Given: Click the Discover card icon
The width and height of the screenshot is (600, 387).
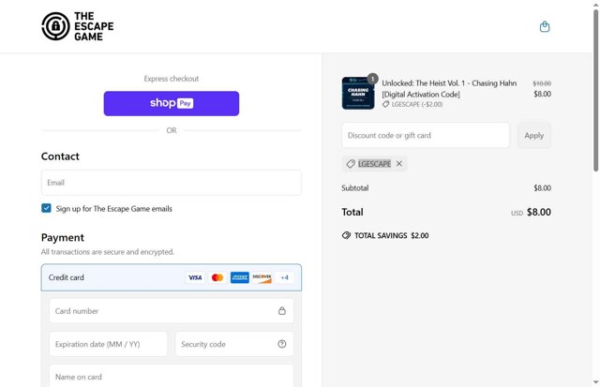Looking at the screenshot, I should 262,277.
